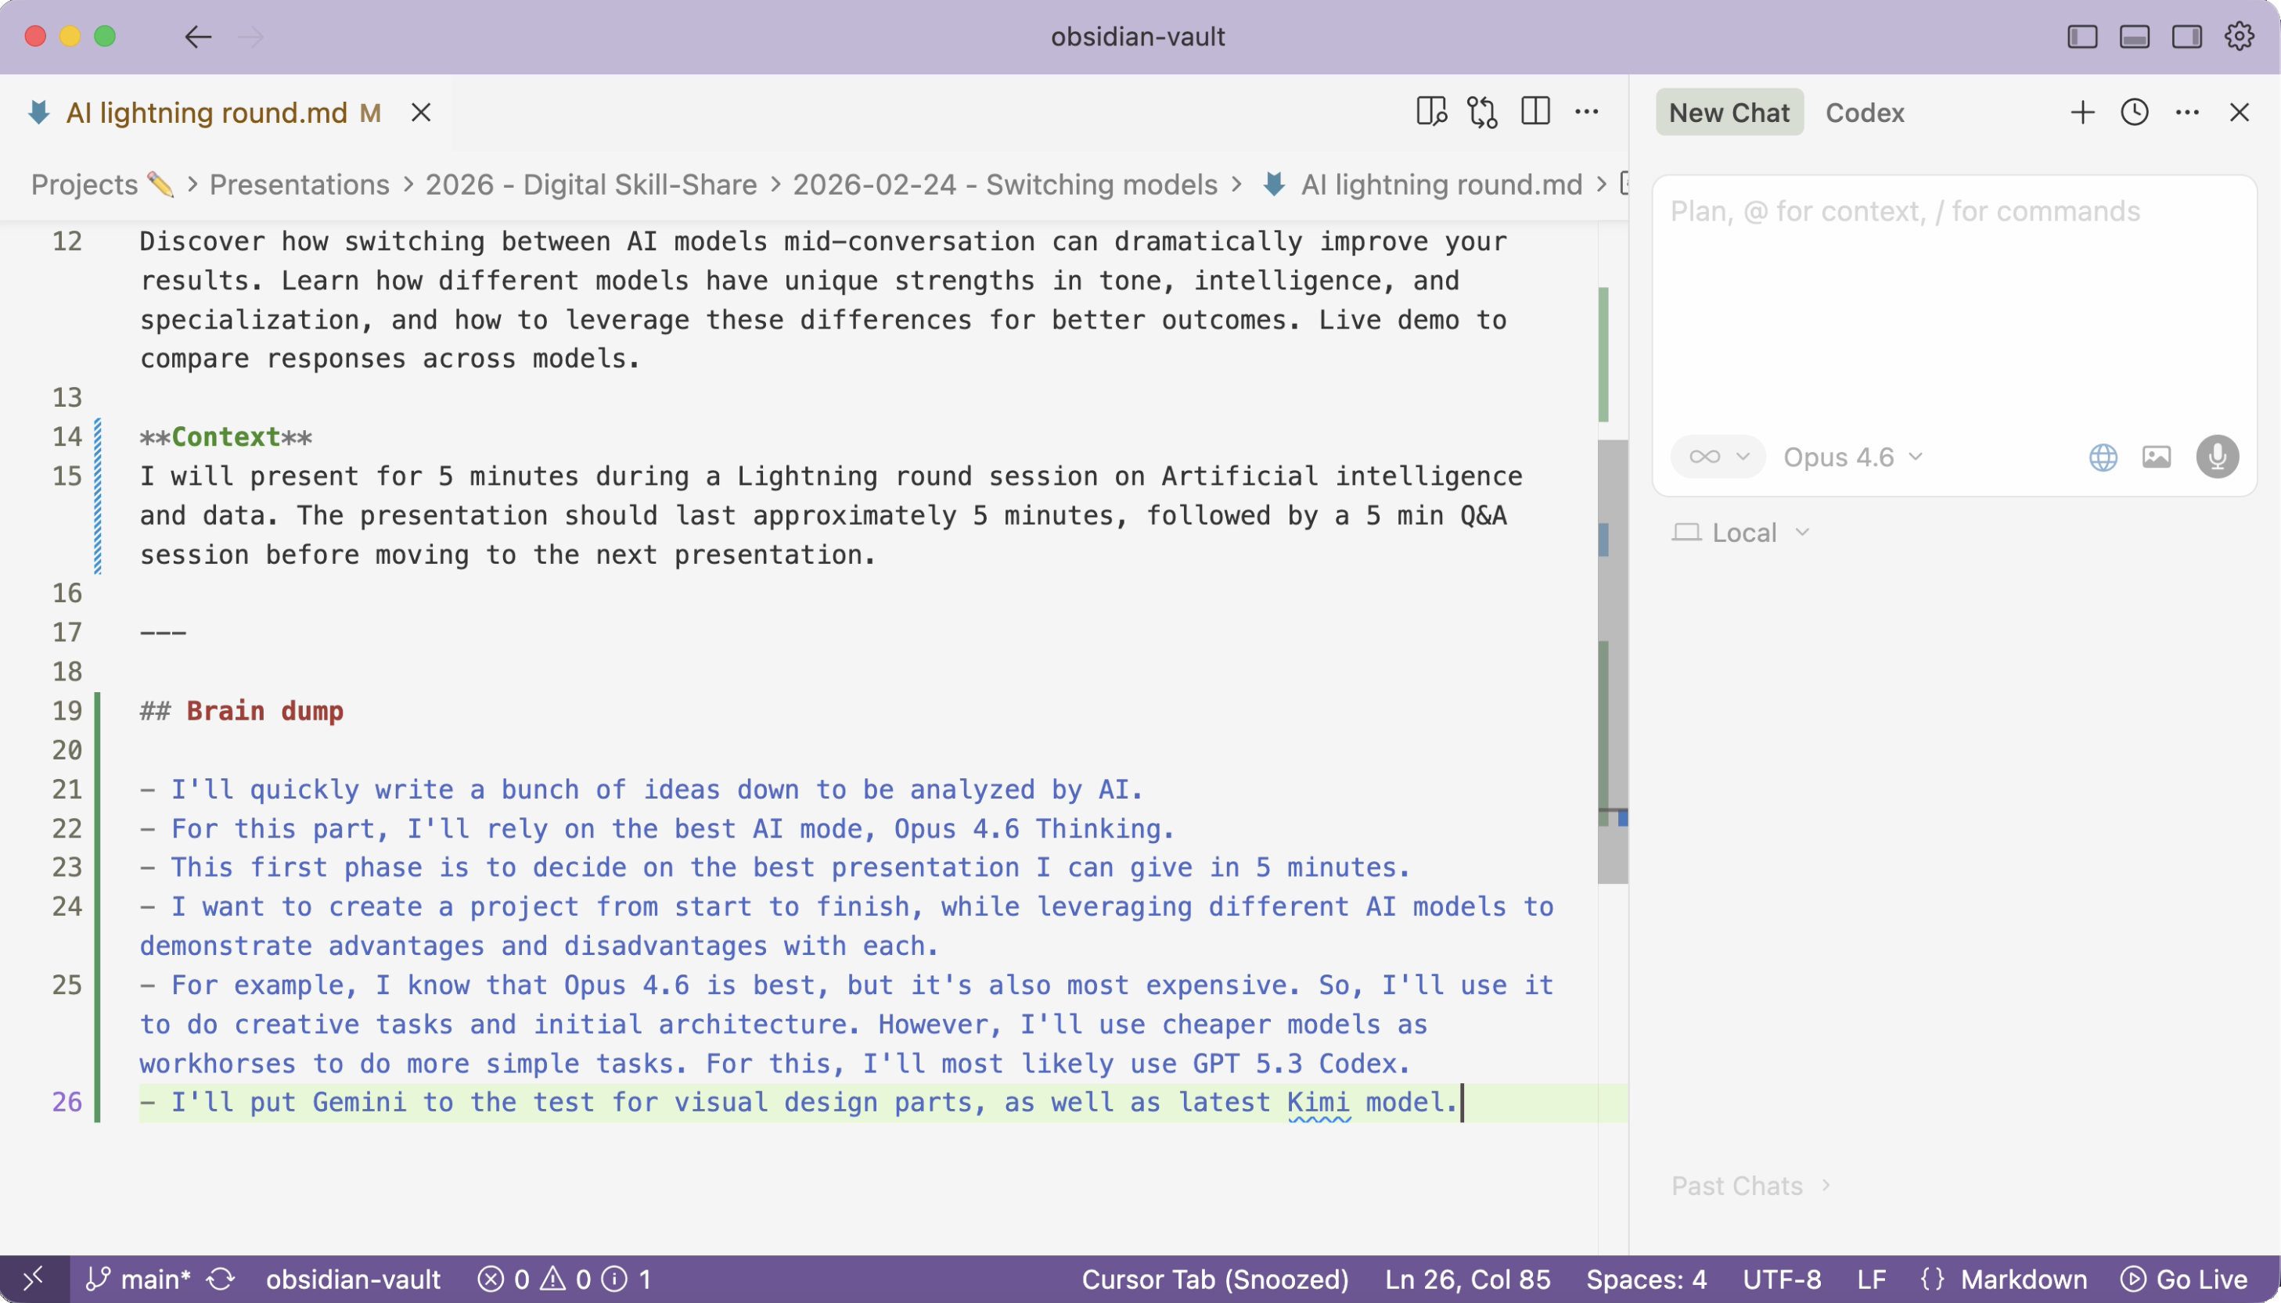Toggle the left sidebar layout control

[2081, 37]
